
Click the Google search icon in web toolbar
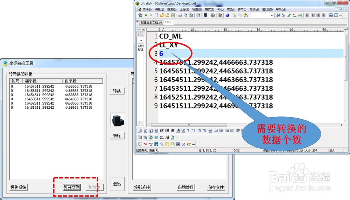coord(140,144)
